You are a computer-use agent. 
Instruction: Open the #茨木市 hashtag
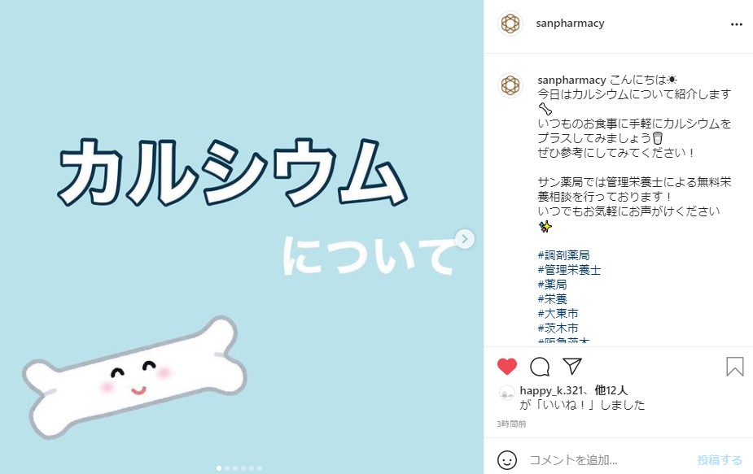tap(558, 328)
